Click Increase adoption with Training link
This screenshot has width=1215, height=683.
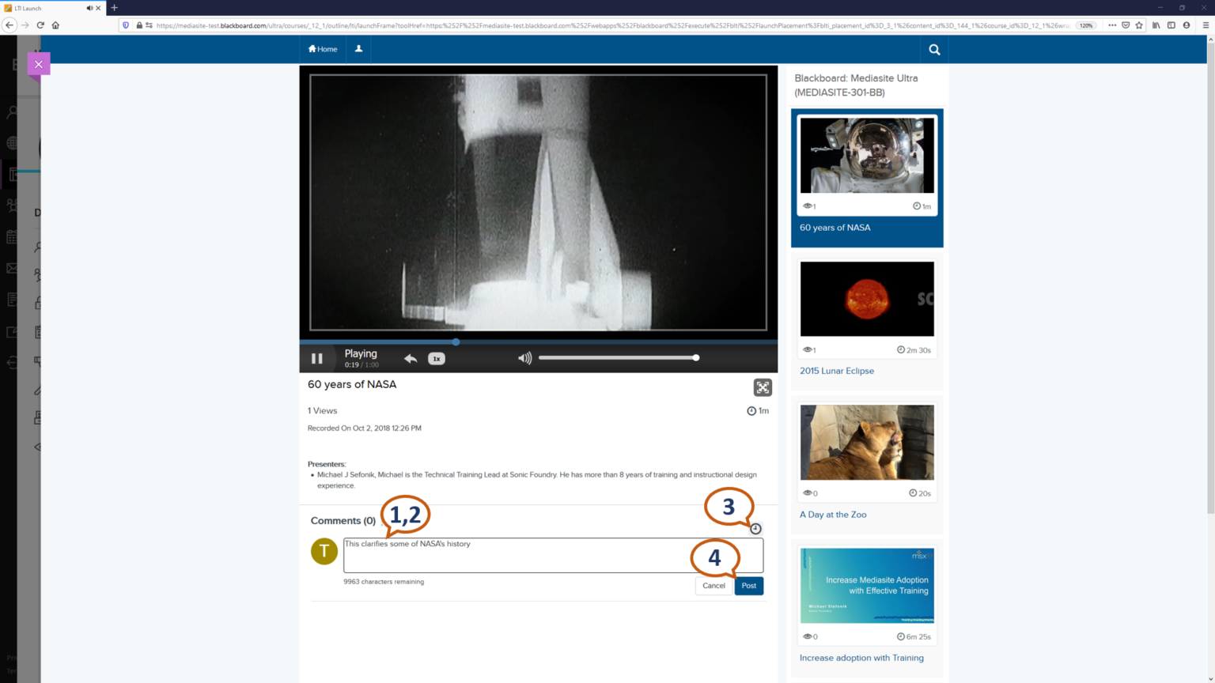tap(861, 658)
